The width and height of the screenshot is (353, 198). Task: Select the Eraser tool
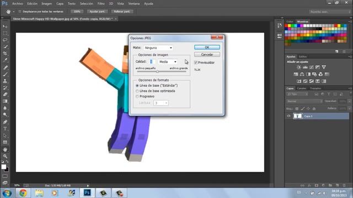click(5, 94)
